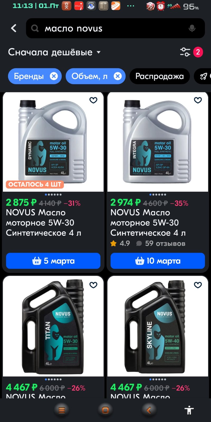Viewport: 211px width, 422px height.
Task: Open the filters panel icon
Action: pos(185,52)
